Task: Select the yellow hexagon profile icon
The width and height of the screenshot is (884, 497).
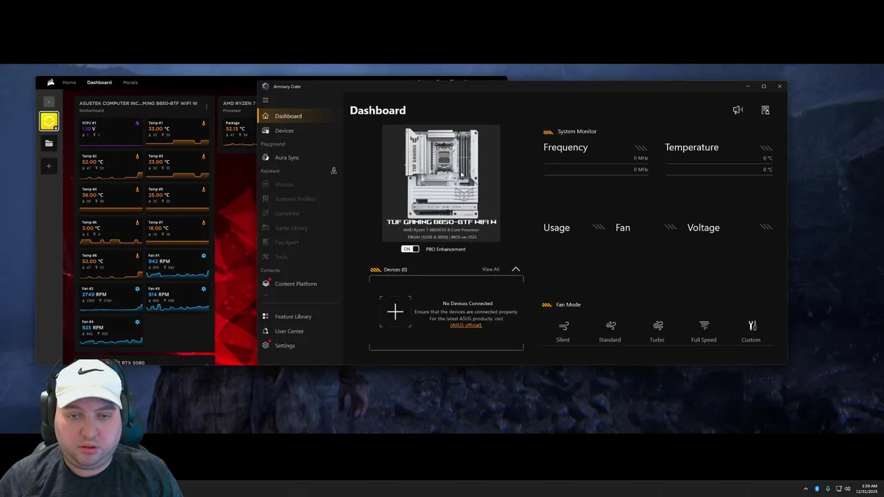Action: click(48, 121)
